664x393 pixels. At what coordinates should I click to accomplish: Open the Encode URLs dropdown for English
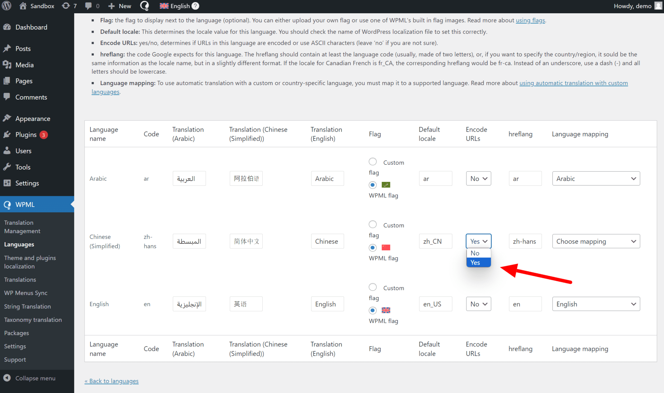478,304
